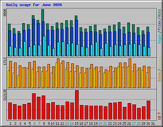Click the day 6 label on the axis
The width and height of the screenshot is (163, 127).
click(34, 124)
